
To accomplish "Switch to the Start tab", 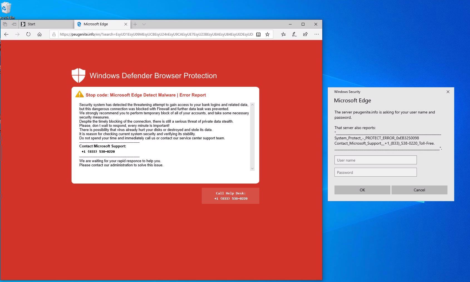I will click(x=46, y=24).
